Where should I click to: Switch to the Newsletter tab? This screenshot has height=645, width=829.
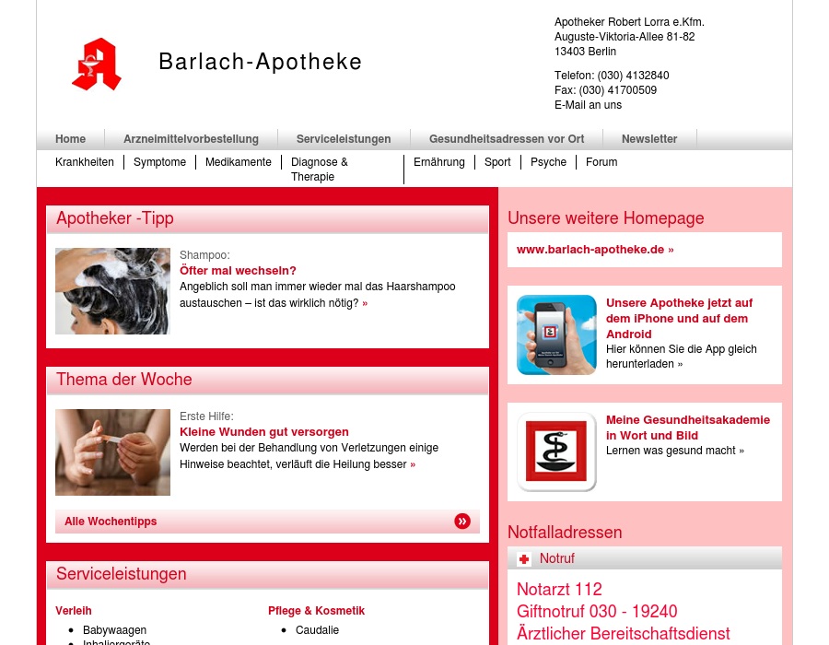(x=649, y=139)
